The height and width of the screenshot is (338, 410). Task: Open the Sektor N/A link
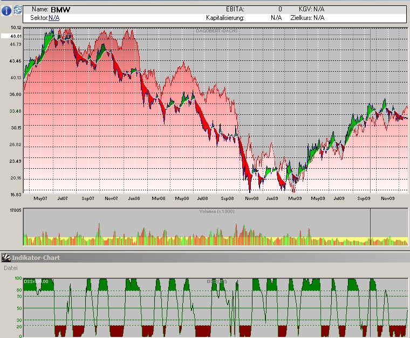click(54, 18)
